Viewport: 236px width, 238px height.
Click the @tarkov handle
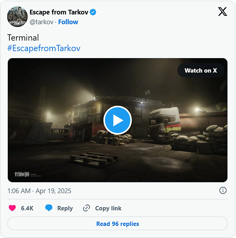coord(42,22)
